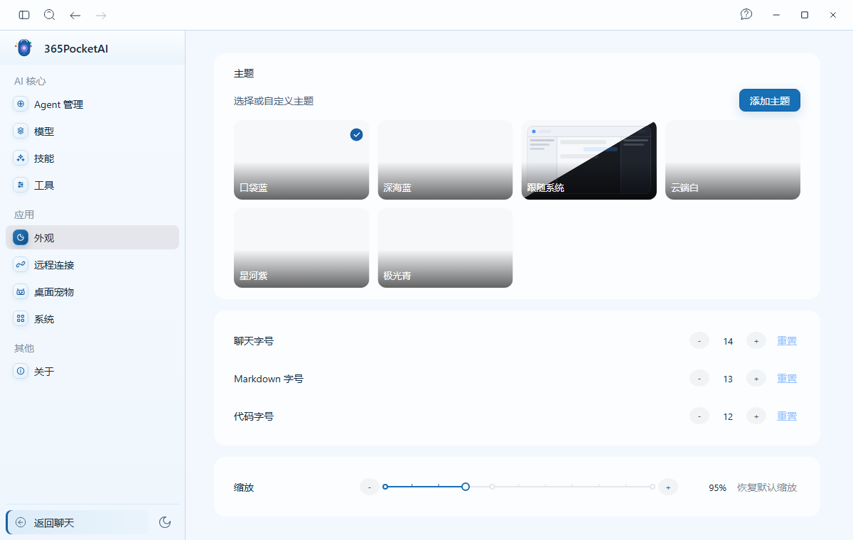
Task: Click the 远程连接 link icon
Action: (21, 265)
